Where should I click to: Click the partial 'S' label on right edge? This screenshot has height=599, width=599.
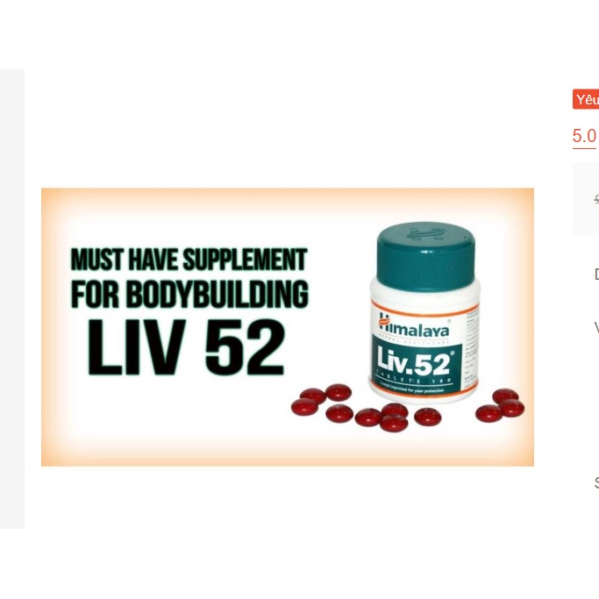point(596,483)
